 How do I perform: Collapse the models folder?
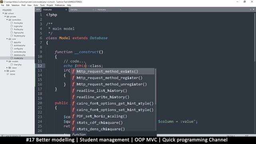point(7,61)
